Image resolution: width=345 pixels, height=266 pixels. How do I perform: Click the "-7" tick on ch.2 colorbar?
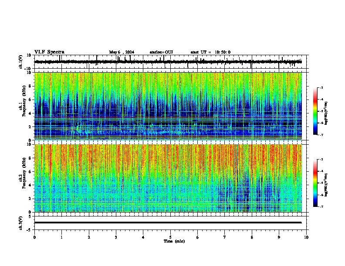[x=321, y=206]
